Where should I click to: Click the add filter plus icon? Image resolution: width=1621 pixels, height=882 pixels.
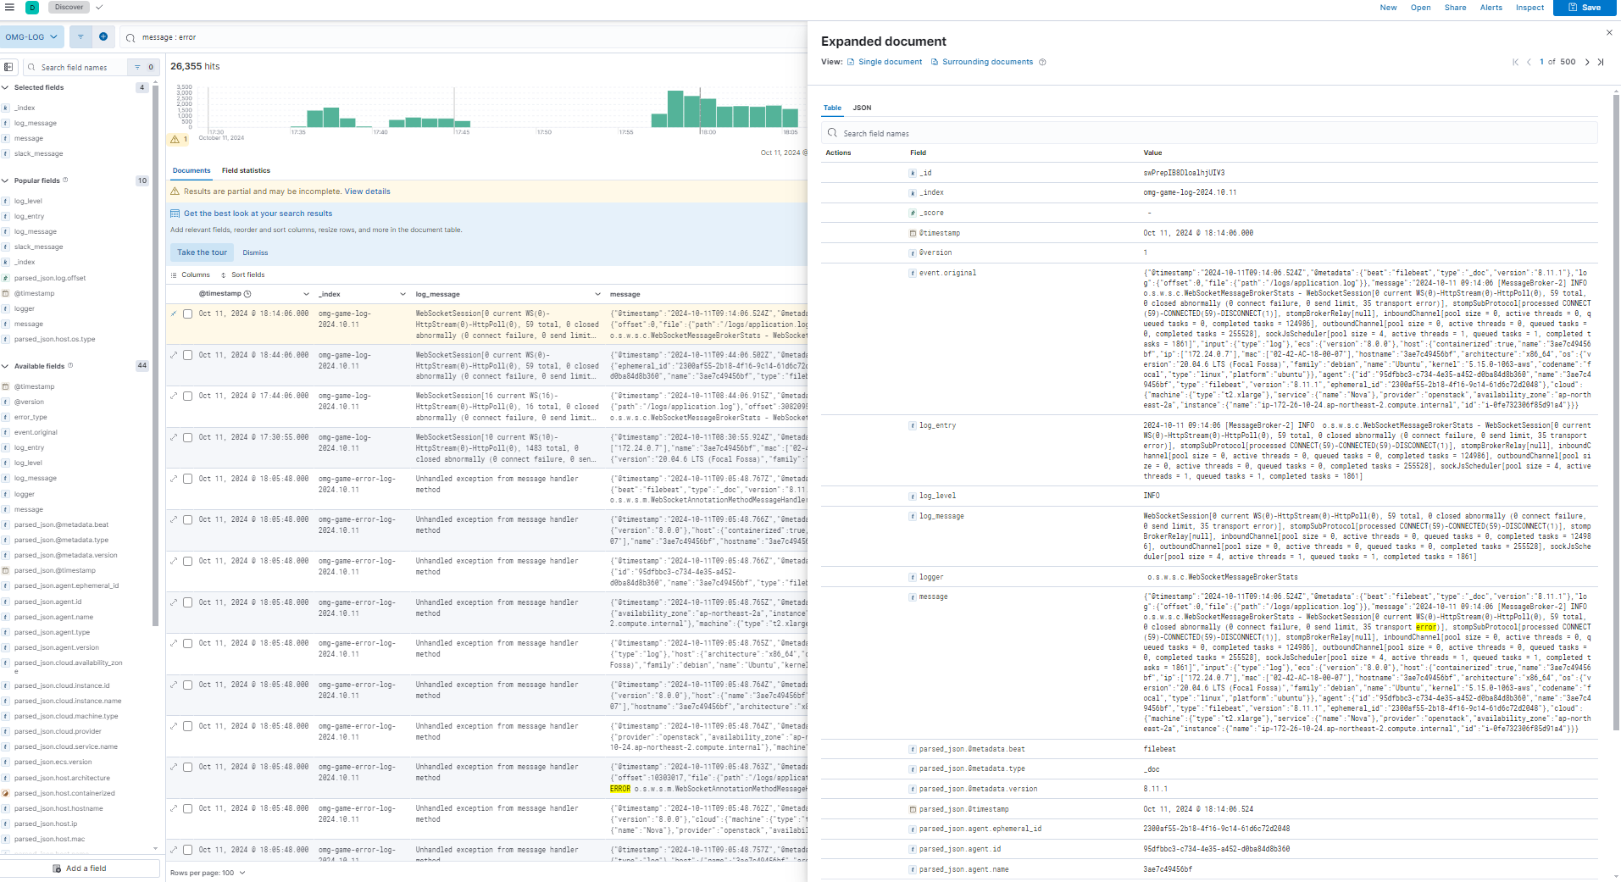[x=103, y=36]
